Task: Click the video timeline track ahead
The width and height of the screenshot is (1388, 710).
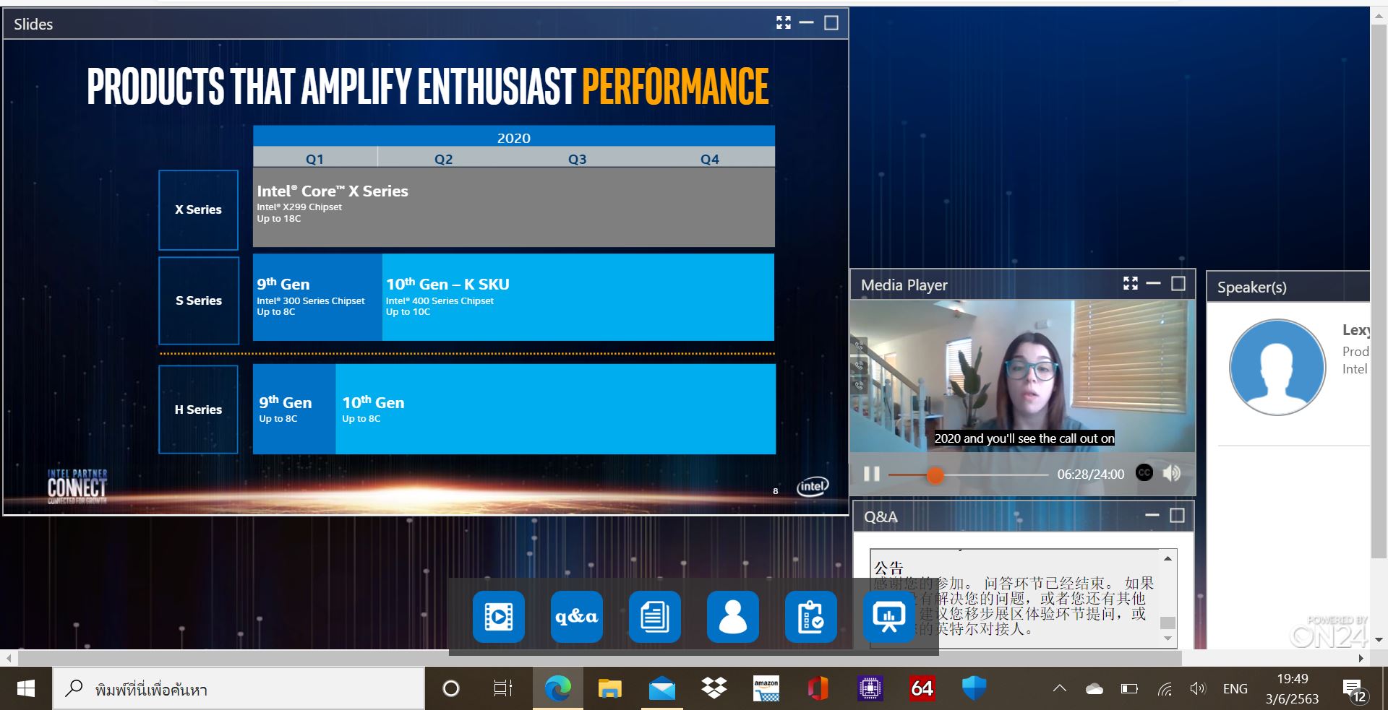Action: (x=995, y=475)
